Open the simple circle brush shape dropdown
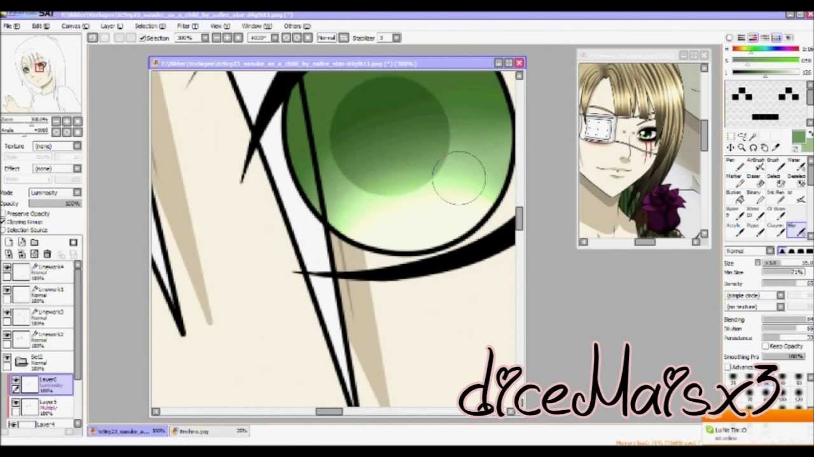 coord(755,295)
